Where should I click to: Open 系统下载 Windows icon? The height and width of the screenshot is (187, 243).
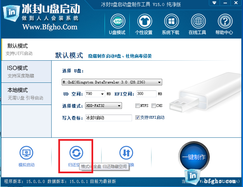click(x=171, y=21)
